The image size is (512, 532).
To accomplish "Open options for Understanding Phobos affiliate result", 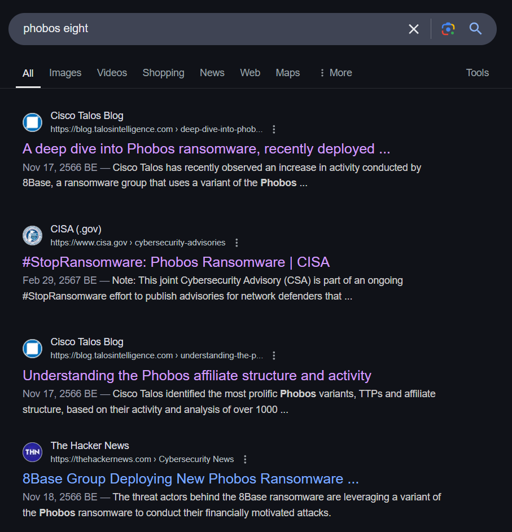I will coord(274,355).
